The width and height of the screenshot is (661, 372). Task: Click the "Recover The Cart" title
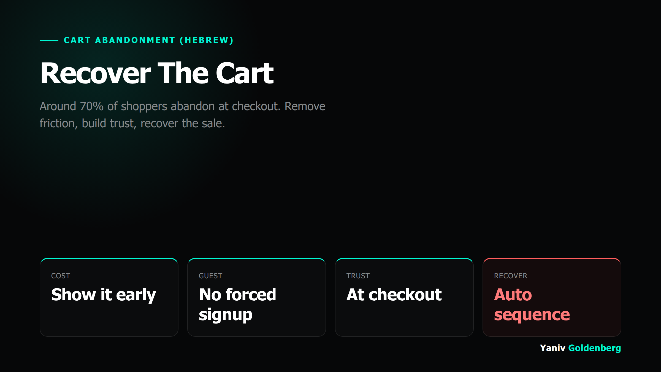click(x=157, y=73)
